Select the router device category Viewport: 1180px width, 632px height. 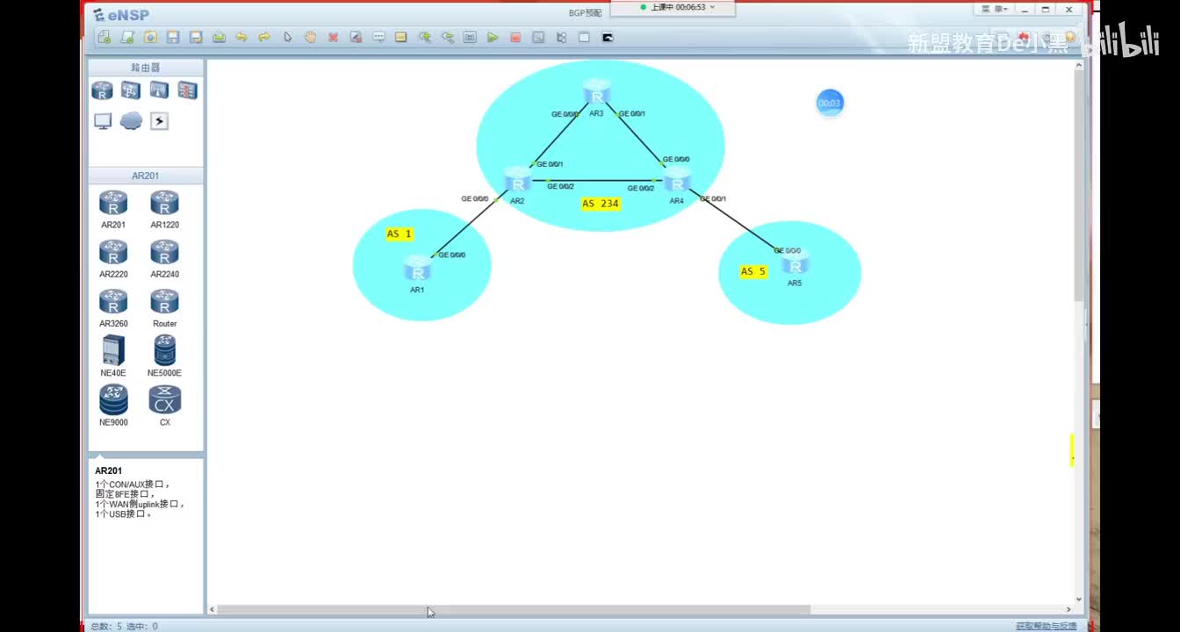point(103,90)
